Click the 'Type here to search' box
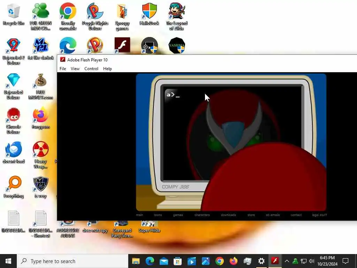Image resolution: width=357 pixels, height=268 pixels. coord(73,261)
